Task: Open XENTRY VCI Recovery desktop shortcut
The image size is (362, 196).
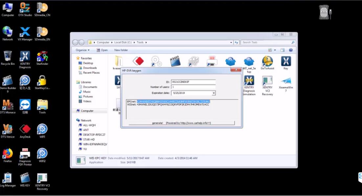Action: [x=42, y=182]
